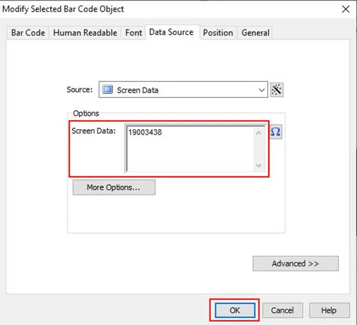Viewport: 357px width, 325px height.
Task: Click the Cancel button
Action: point(282,310)
